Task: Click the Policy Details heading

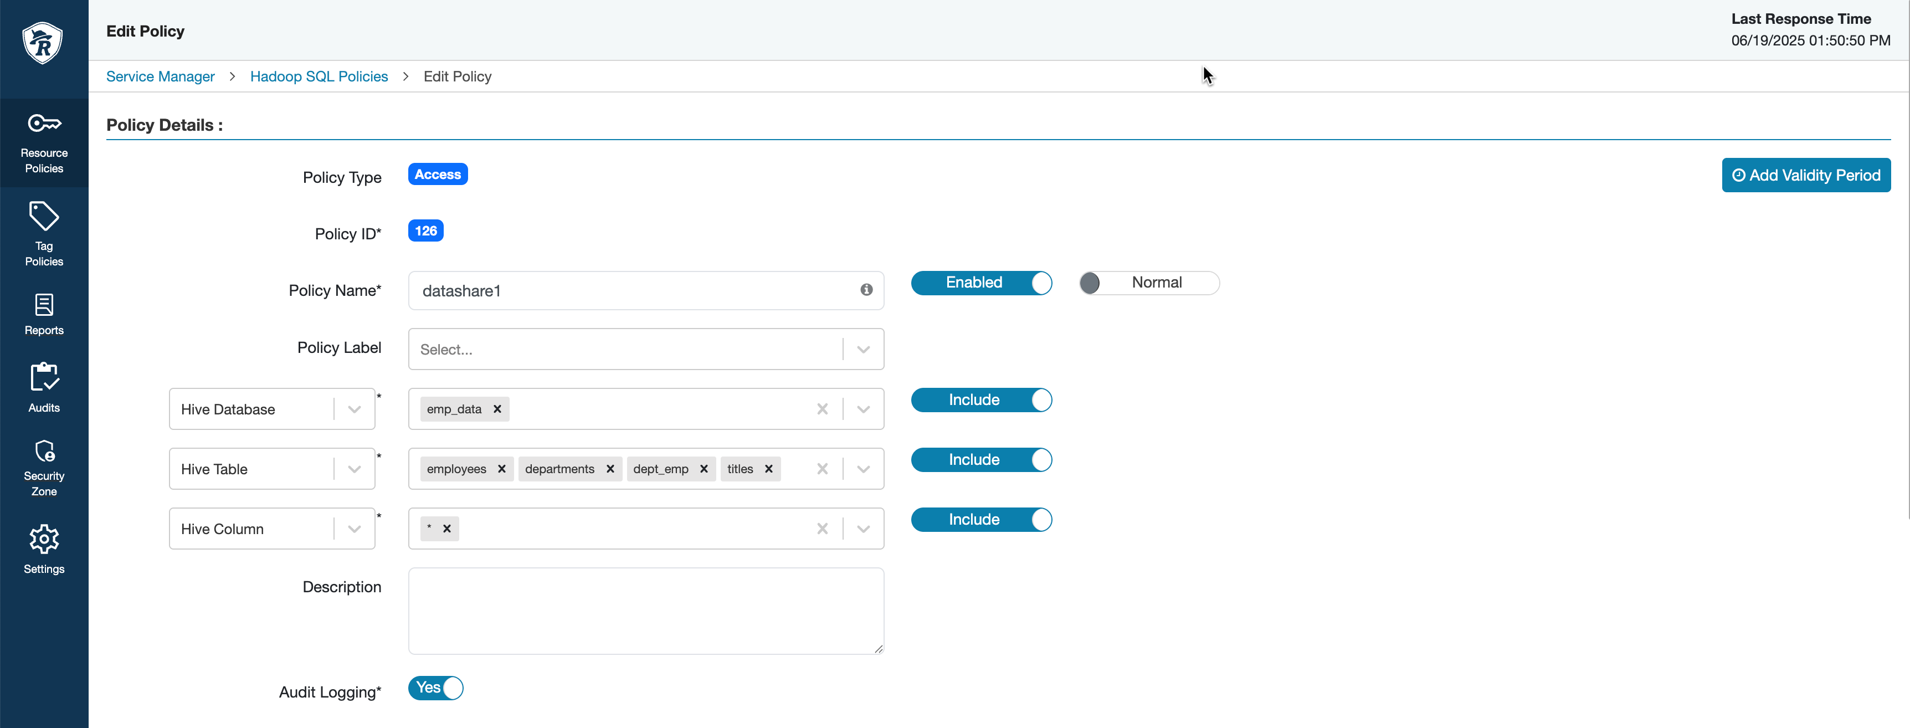Action: [x=164, y=125]
